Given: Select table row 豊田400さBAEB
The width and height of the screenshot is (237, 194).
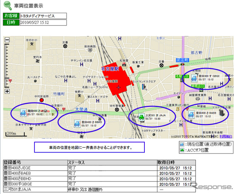Looking at the screenshot, I should point(99,173).
